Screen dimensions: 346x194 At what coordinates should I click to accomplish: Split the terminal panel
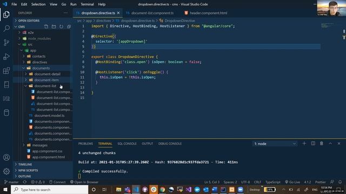coord(313,143)
